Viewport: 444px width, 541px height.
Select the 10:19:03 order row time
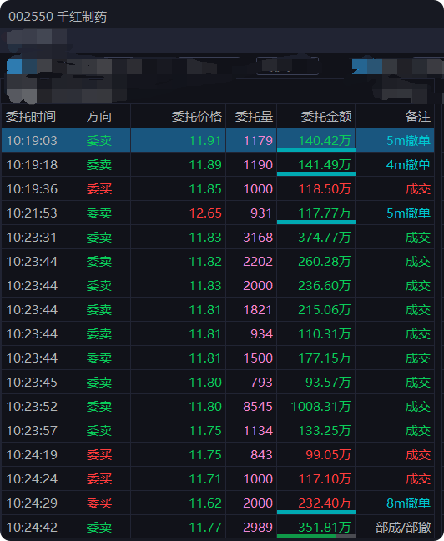[x=32, y=140]
